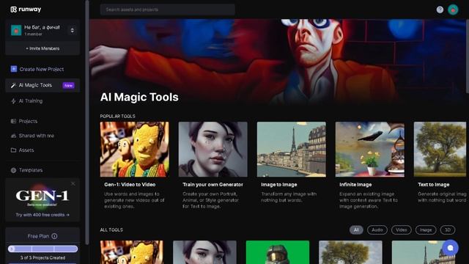The width and height of the screenshot is (469, 264).
Task: Open the green screen helmet tool thumbnail in All Tools
Action: click(x=278, y=252)
